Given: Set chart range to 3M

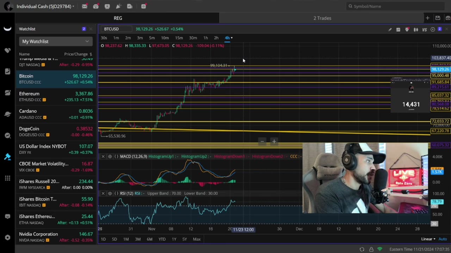Looking at the screenshot, I should pyautogui.click(x=138, y=239).
